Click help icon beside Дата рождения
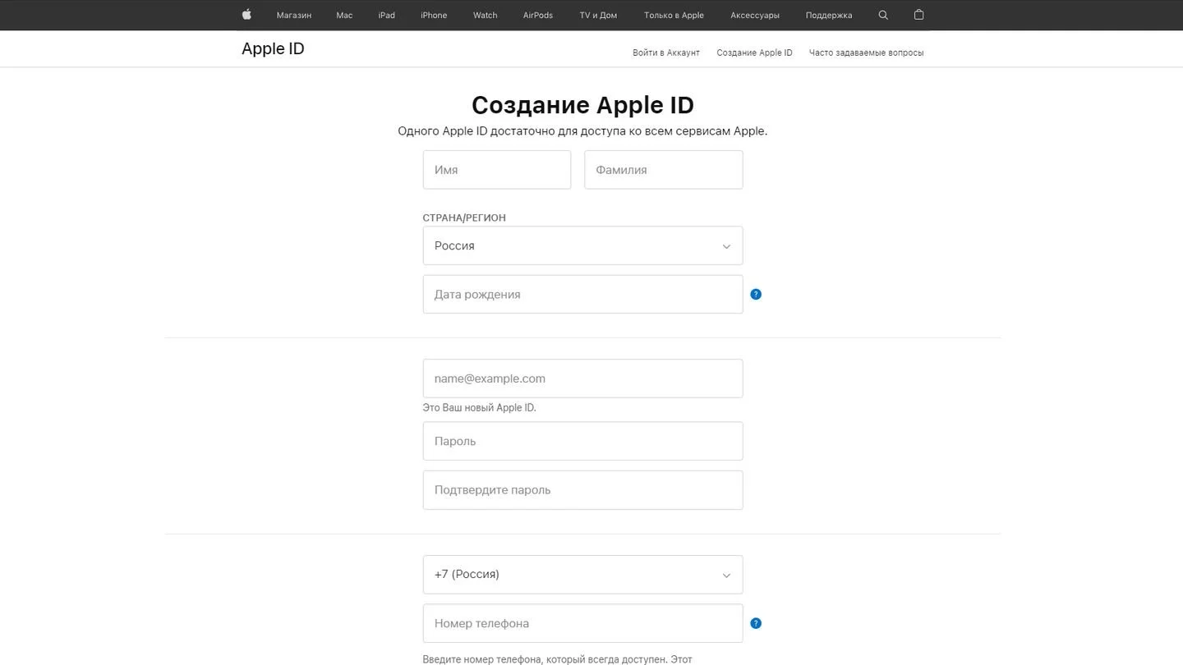1183x665 pixels. click(756, 294)
